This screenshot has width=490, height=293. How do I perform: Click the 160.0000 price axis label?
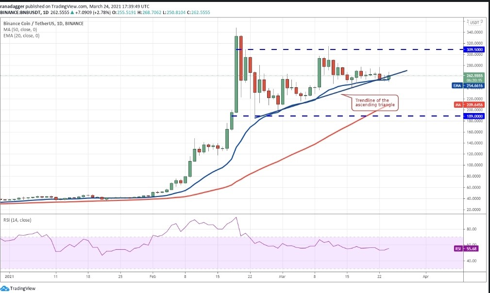[474, 132]
